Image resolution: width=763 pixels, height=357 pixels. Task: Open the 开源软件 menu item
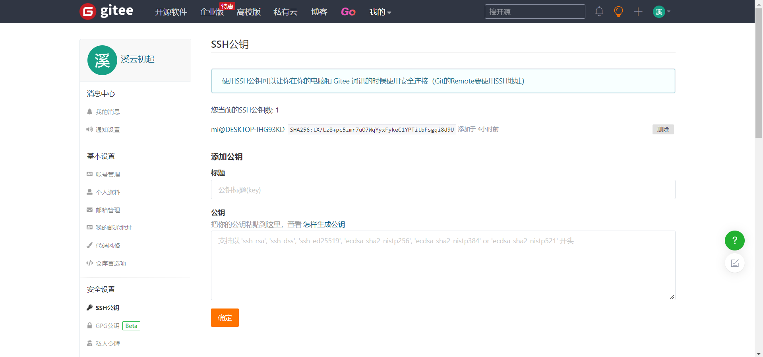coord(171,12)
